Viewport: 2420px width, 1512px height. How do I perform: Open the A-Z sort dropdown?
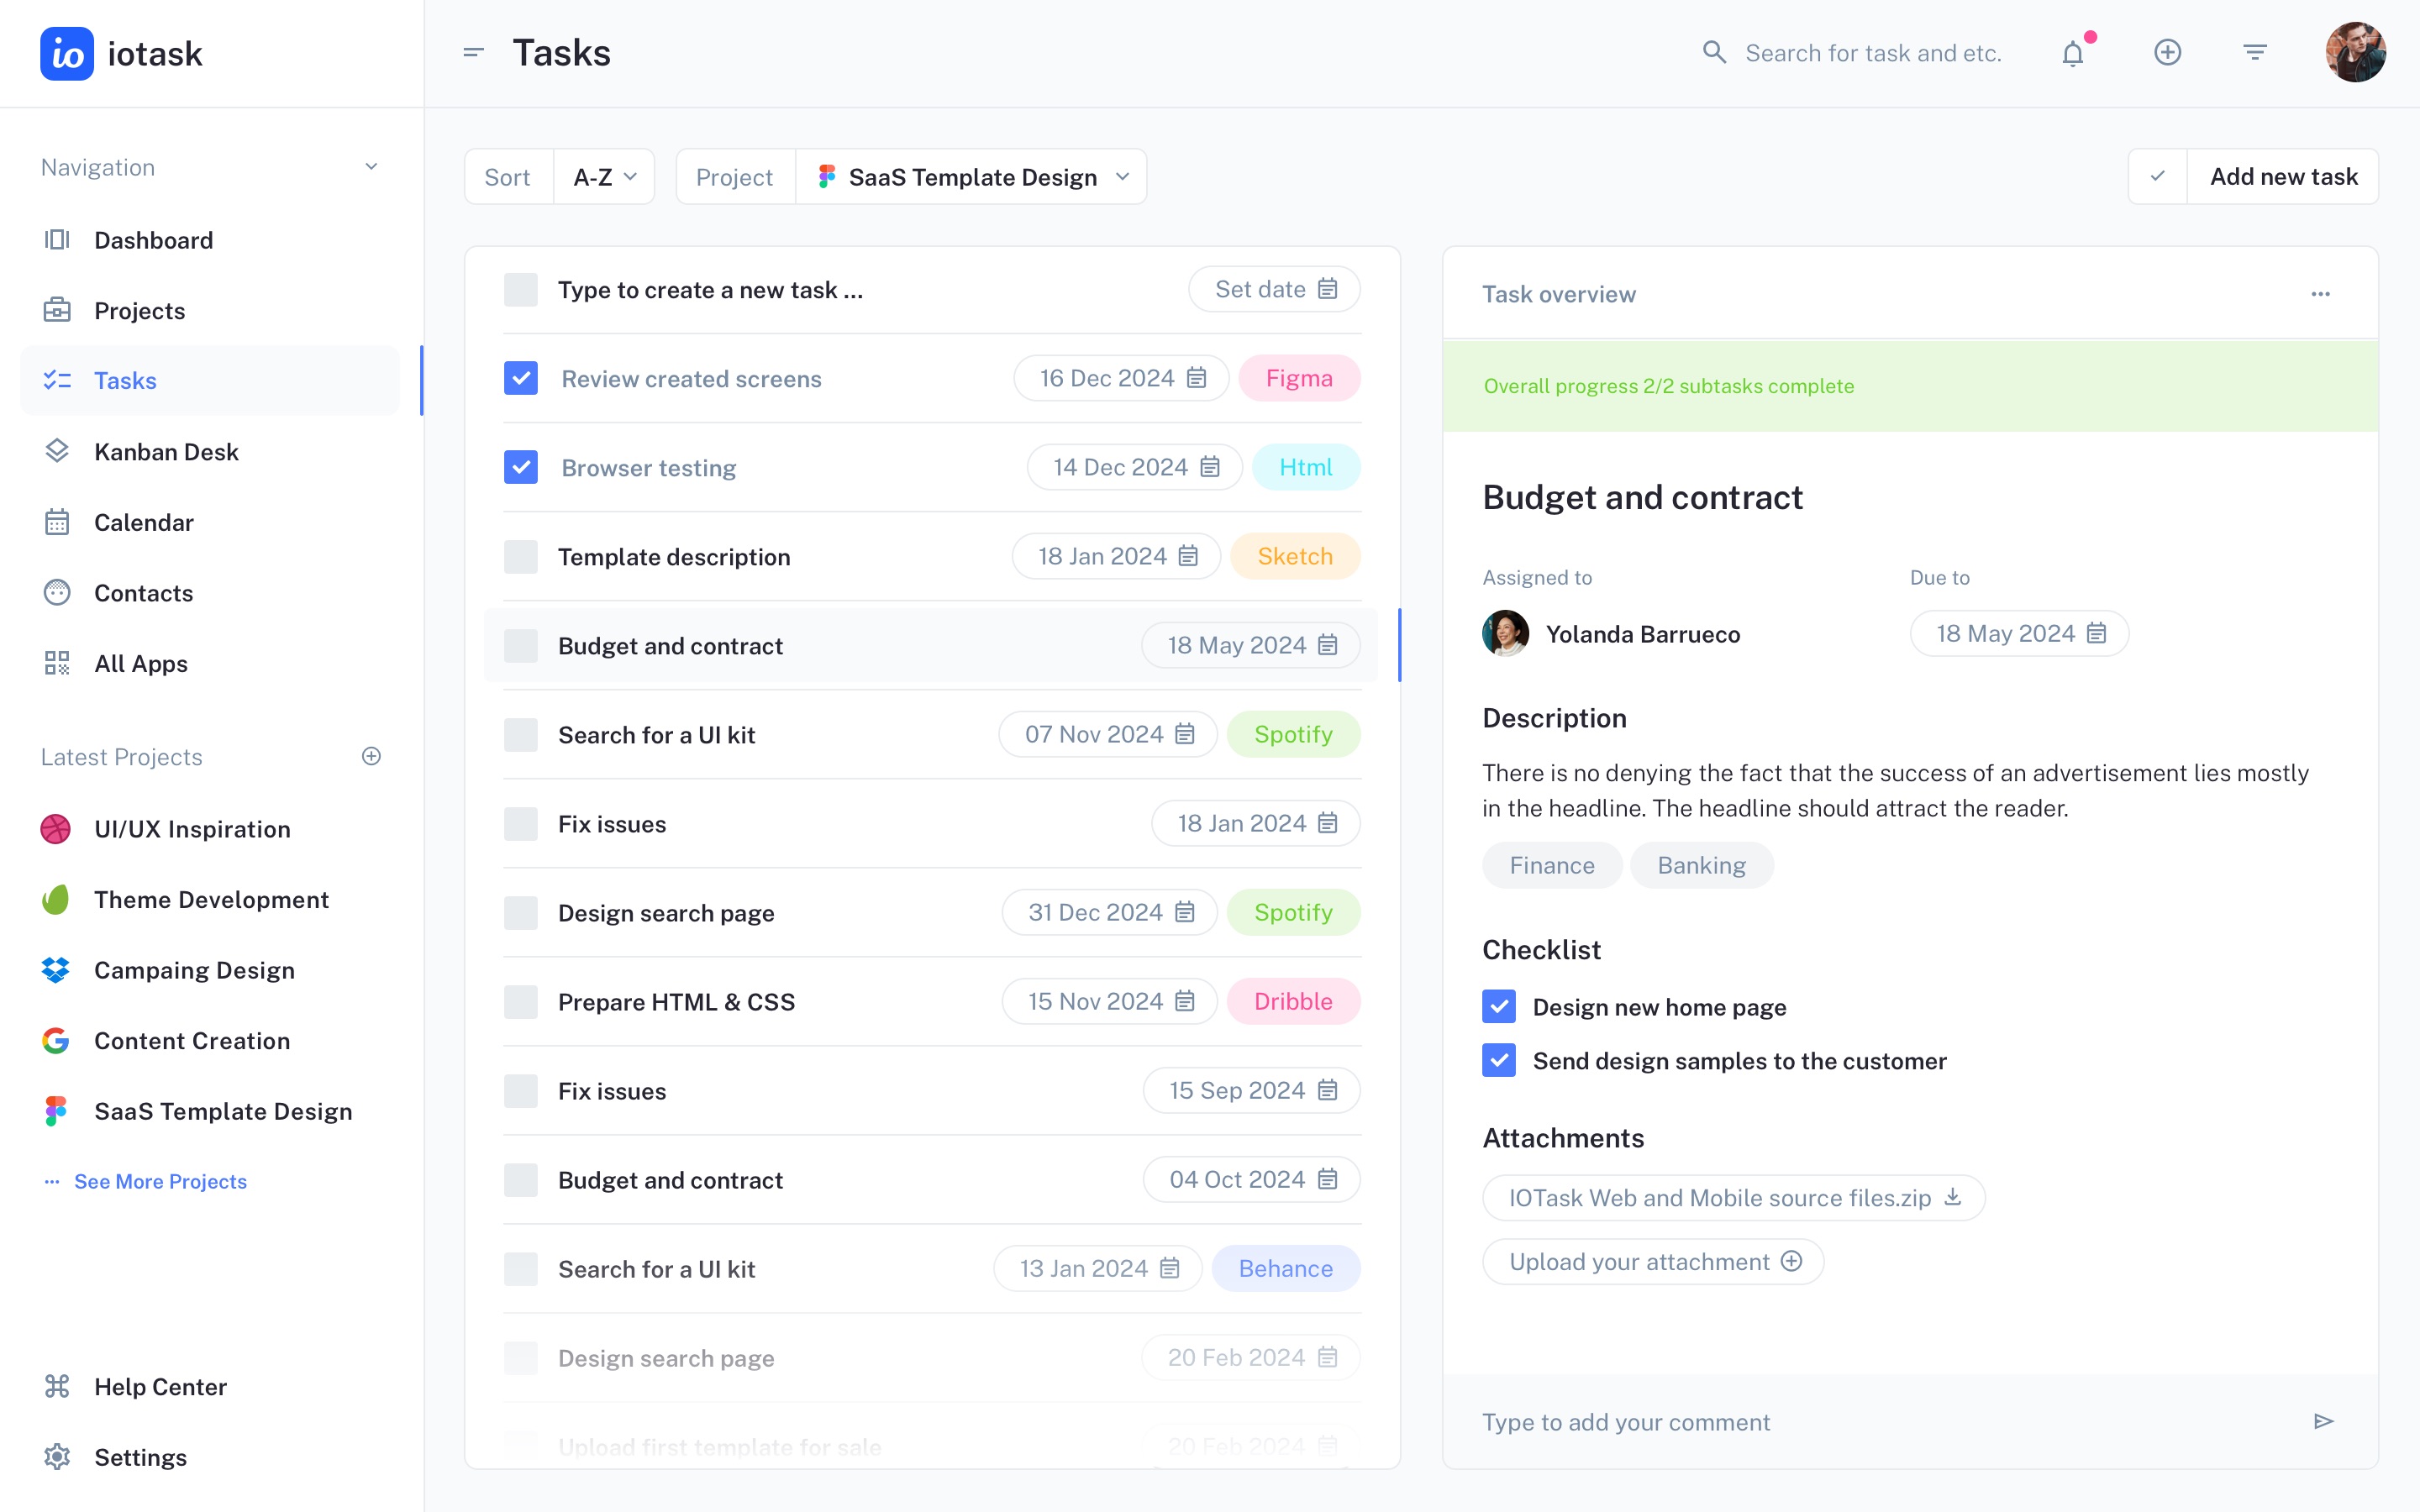click(x=604, y=177)
